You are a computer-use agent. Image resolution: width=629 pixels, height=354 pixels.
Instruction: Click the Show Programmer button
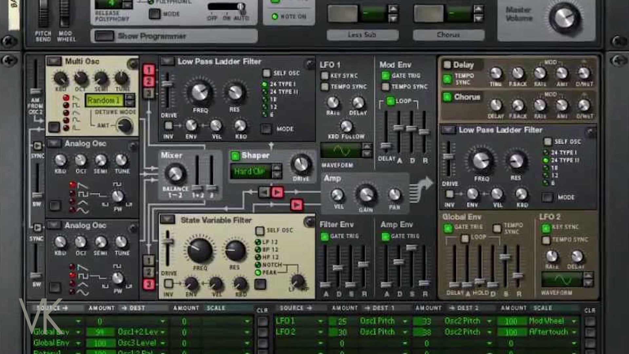point(104,36)
